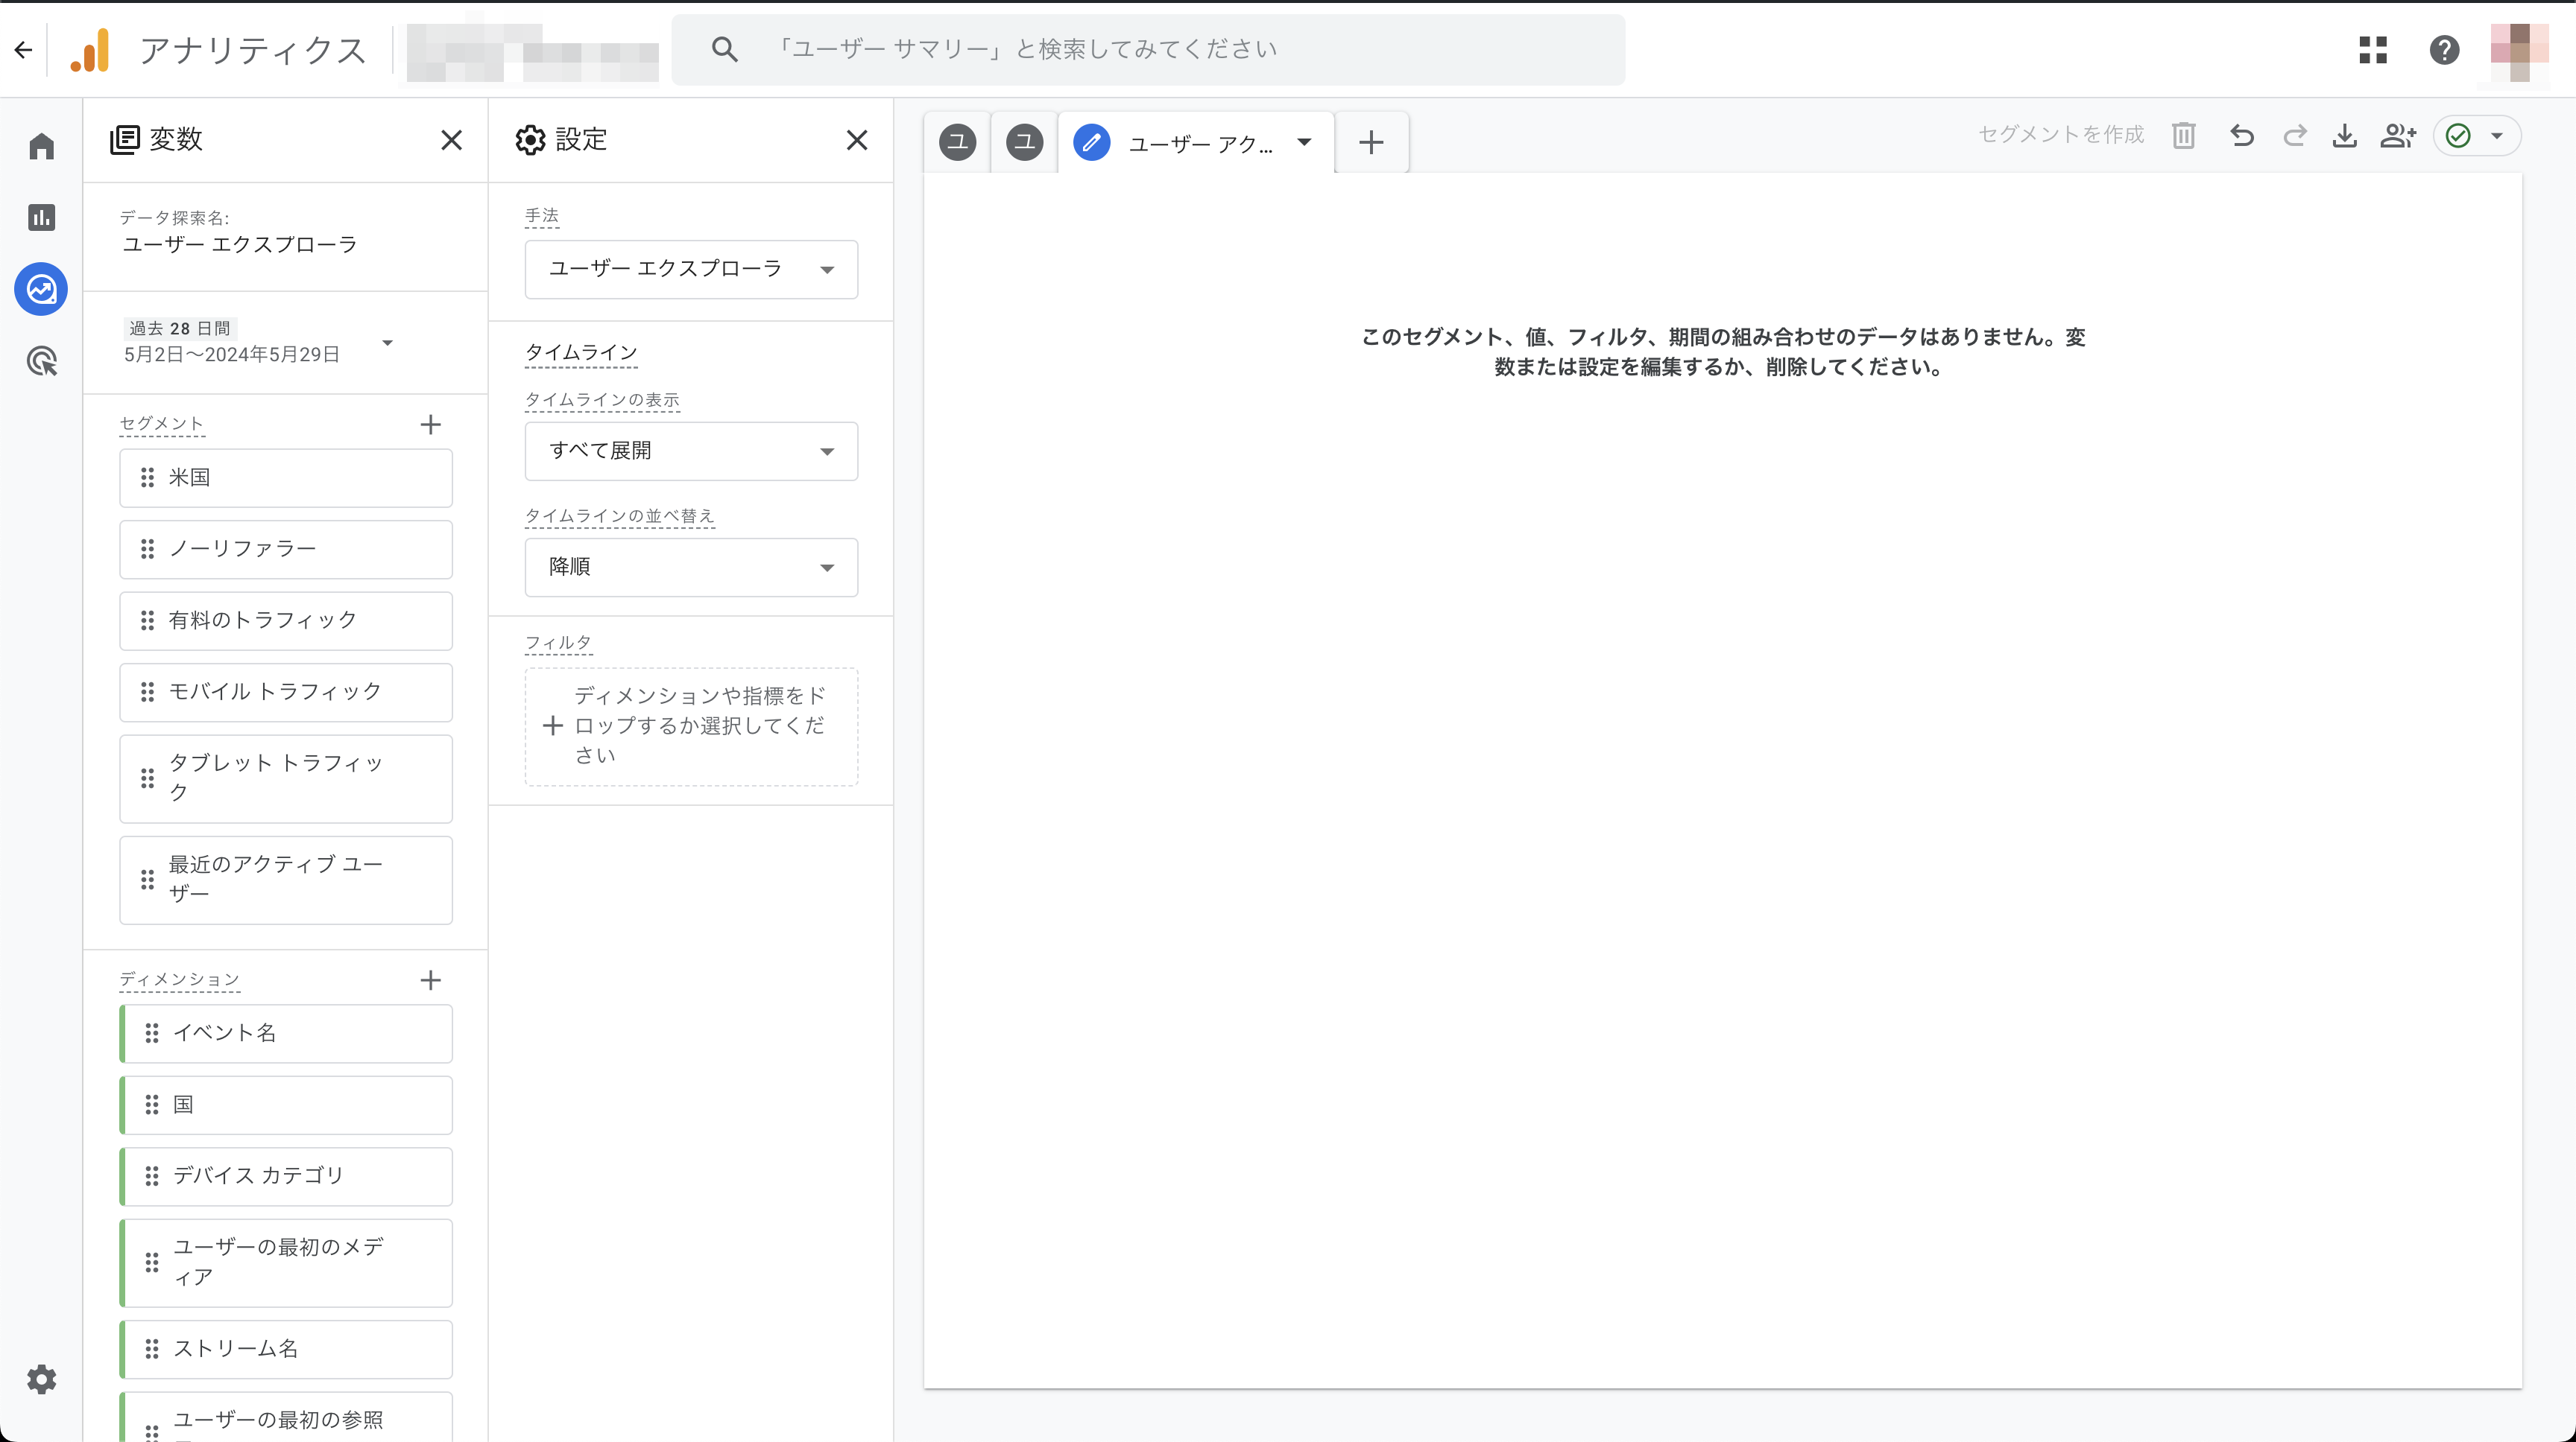The width and height of the screenshot is (2576, 1442).
Task: Close the 設定 panel
Action: click(856, 140)
